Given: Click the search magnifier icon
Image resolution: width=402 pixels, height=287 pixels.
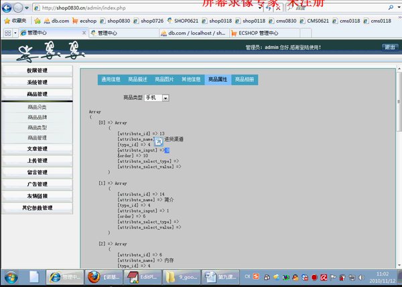Looking at the screenshot, I should coord(391,7).
